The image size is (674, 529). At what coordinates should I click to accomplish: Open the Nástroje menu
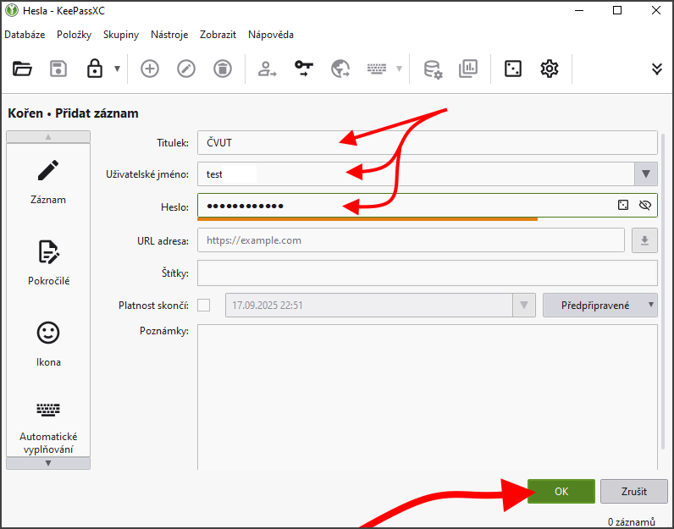(x=168, y=35)
